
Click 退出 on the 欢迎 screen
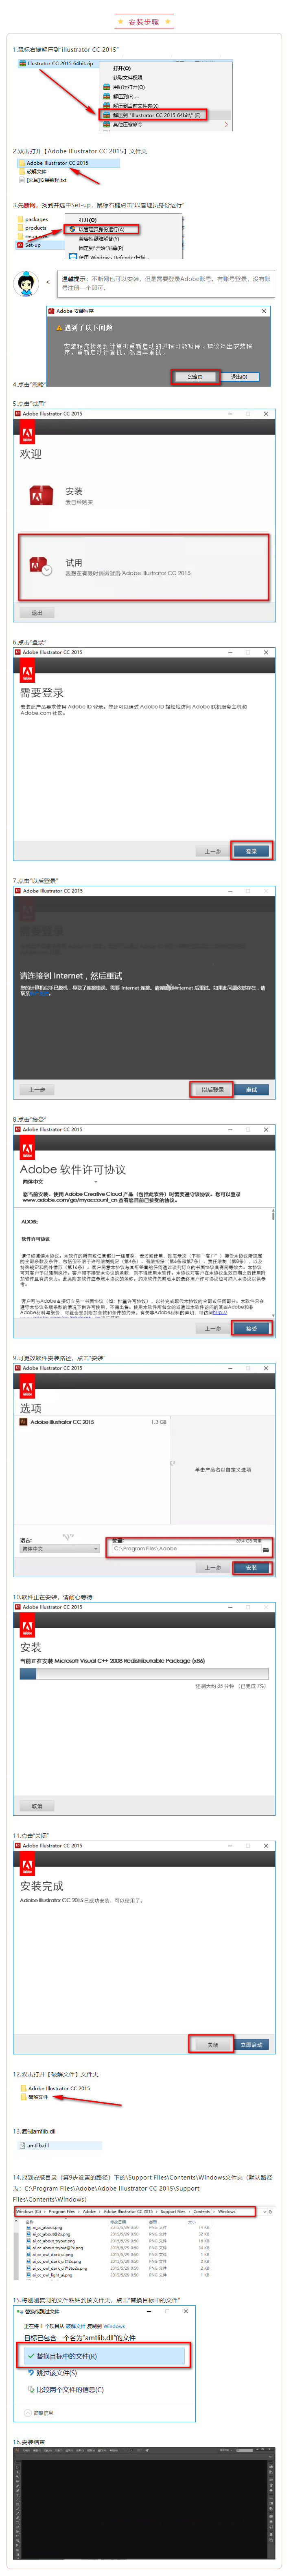coord(37,613)
